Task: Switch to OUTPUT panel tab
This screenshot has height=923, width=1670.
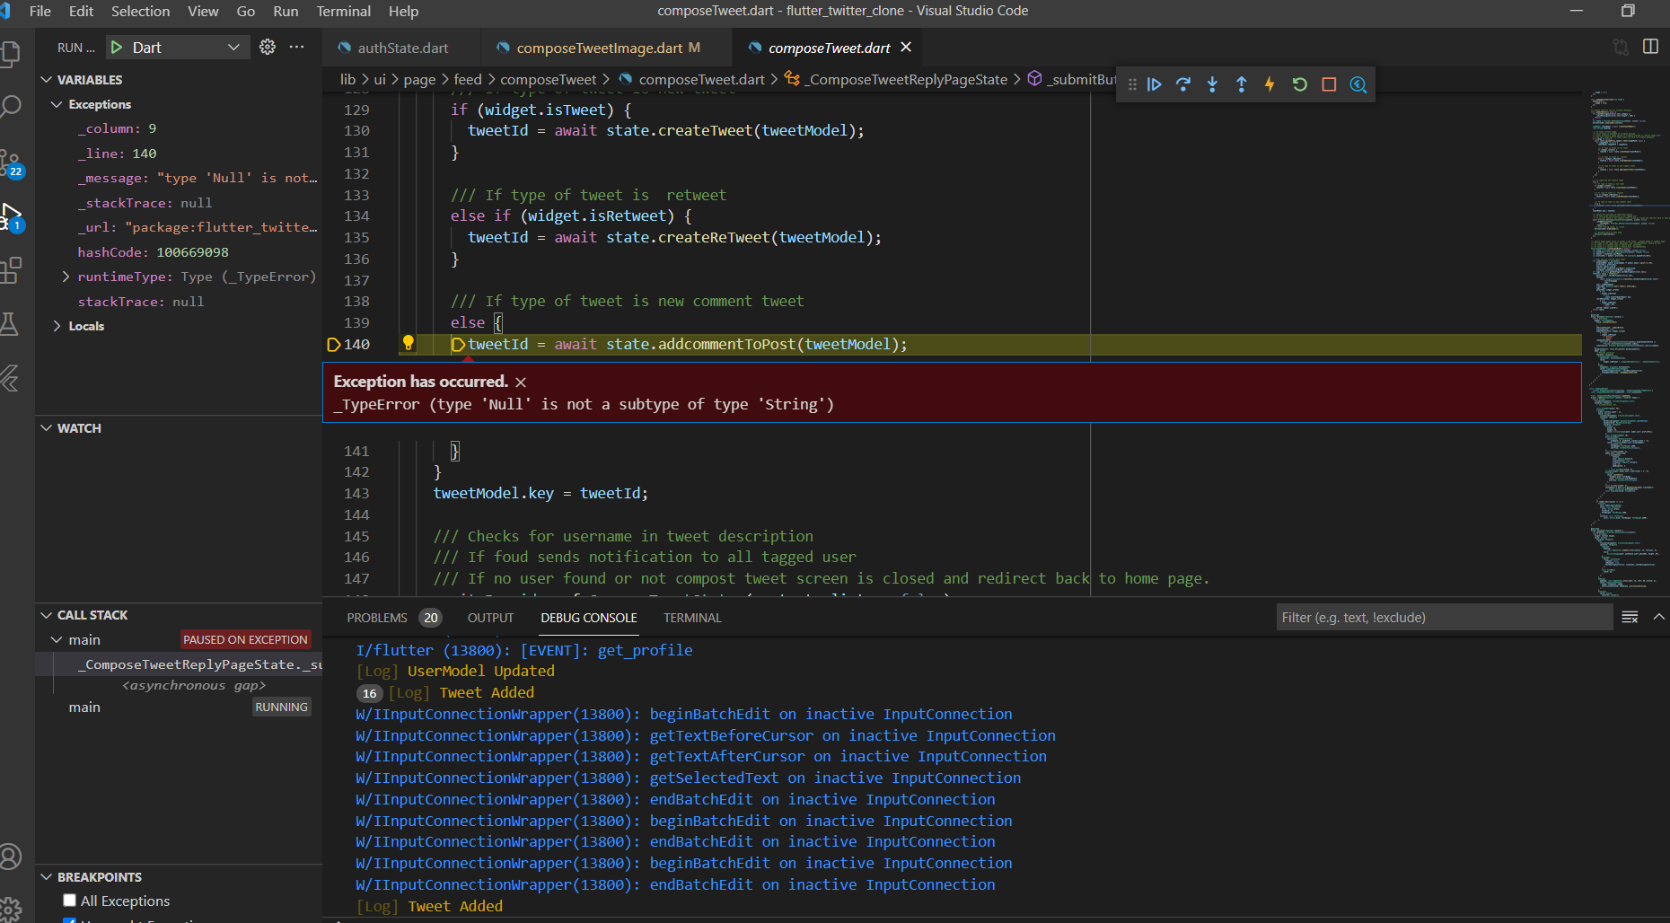Action: (490, 618)
